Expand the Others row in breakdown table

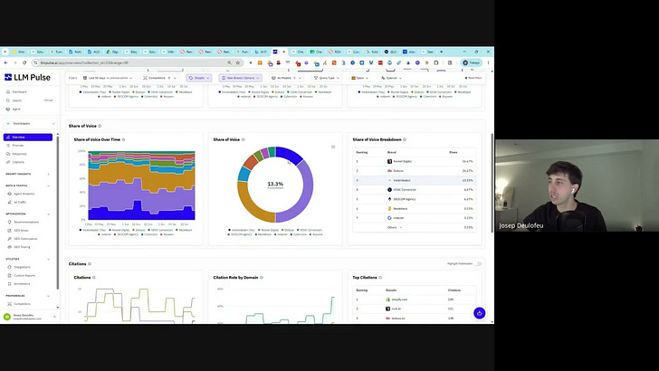pyautogui.click(x=414, y=227)
